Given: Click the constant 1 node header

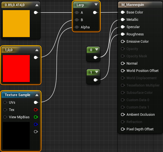Looking at the screenshot, I should (93, 72).
